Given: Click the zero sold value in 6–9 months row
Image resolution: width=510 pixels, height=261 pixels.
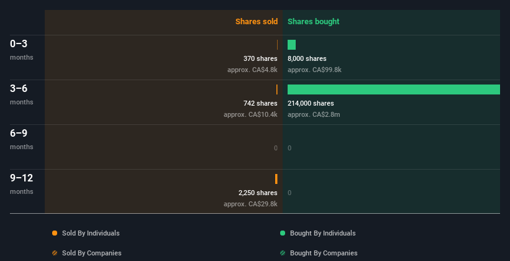Looking at the screenshot, I should (x=275, y=148).
